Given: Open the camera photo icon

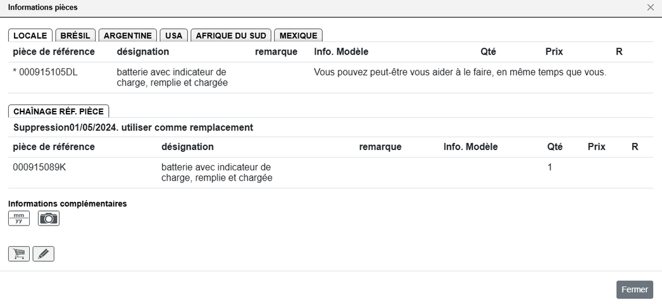Looking at the screenshot, I should [49, 218].
